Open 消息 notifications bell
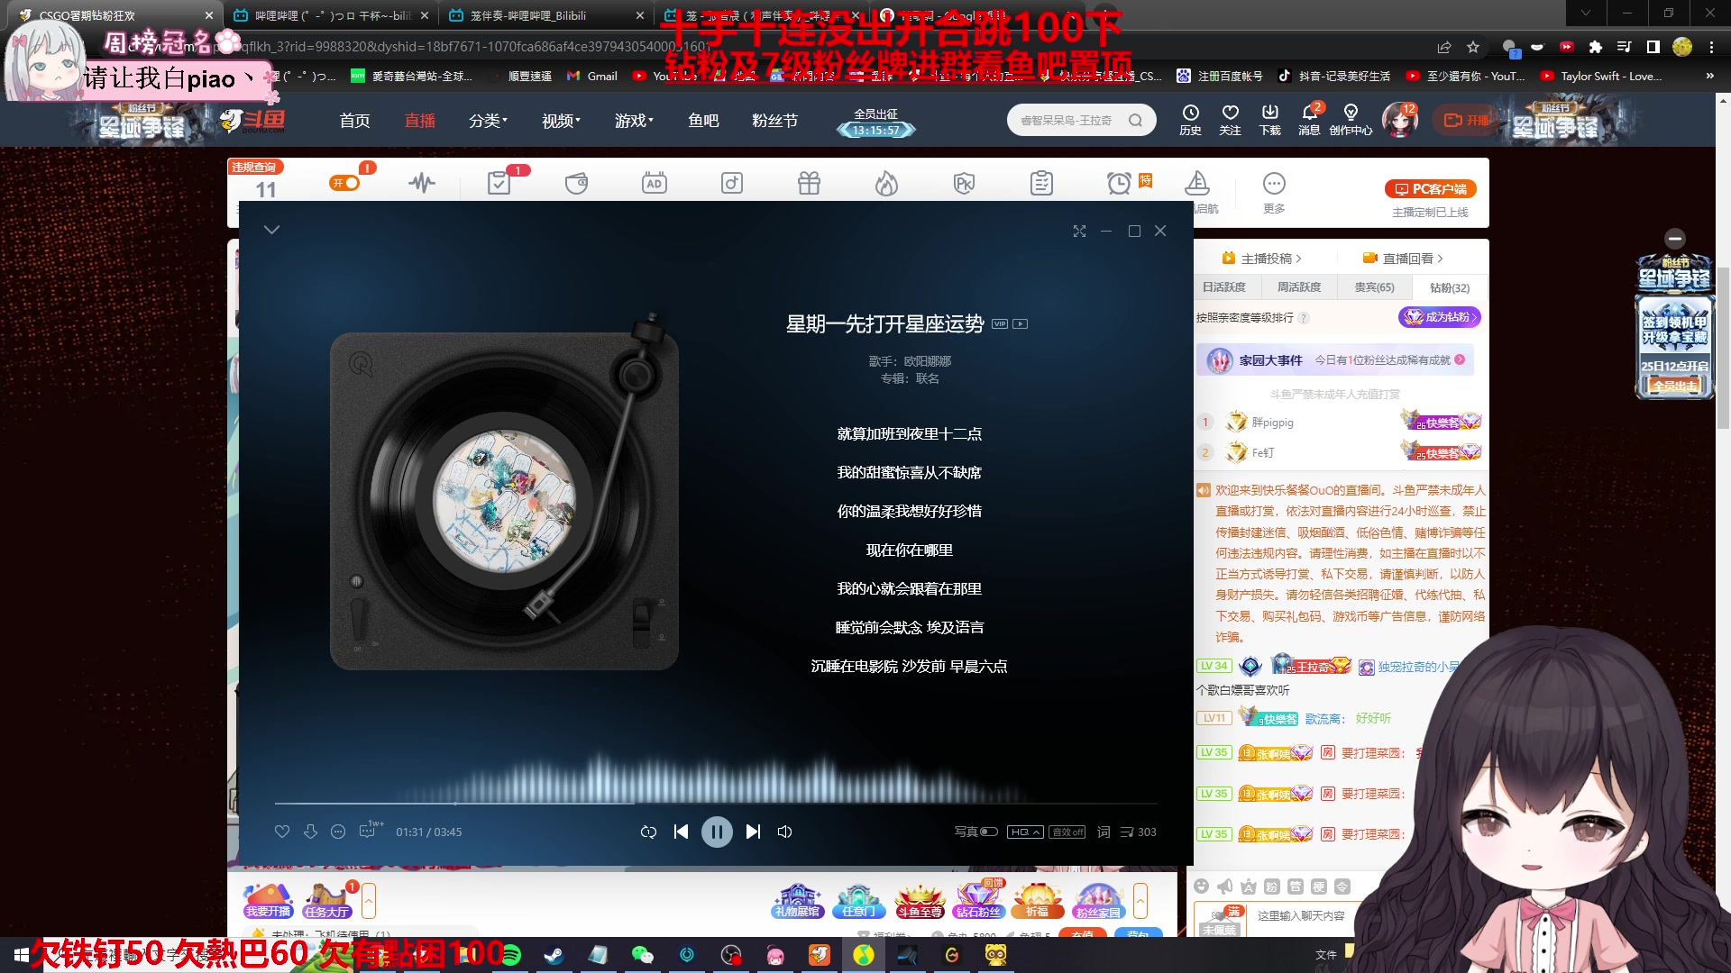The image size is (1731, 973). point(1309,120)
